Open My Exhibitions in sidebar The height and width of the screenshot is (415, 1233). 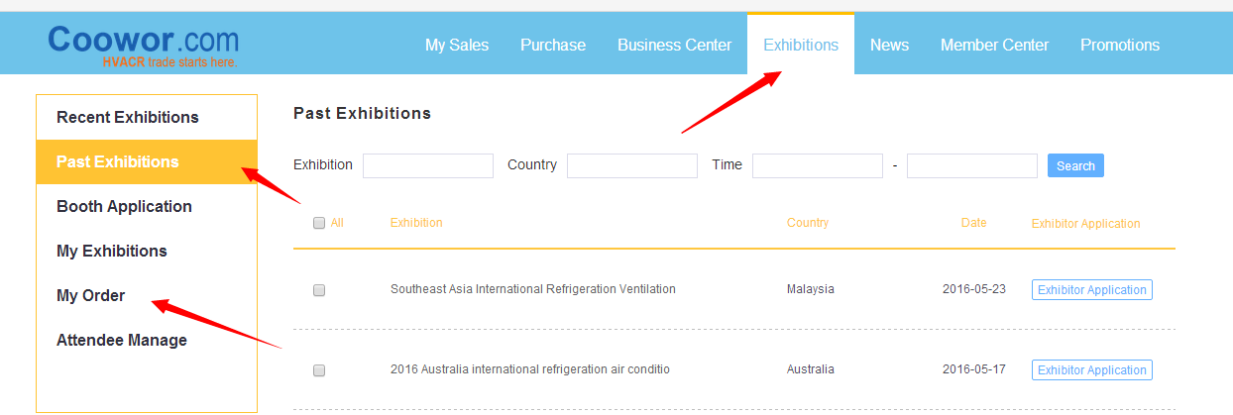pyautogui.click(x=112, y=251)
